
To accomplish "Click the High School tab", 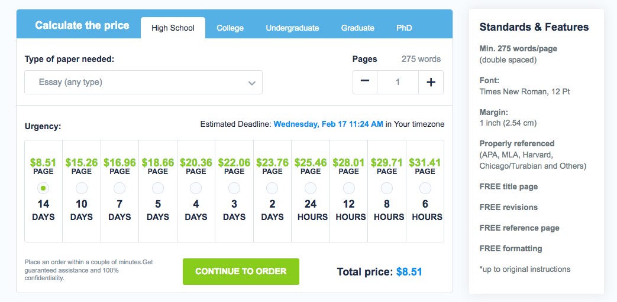I will coord(173,28).
